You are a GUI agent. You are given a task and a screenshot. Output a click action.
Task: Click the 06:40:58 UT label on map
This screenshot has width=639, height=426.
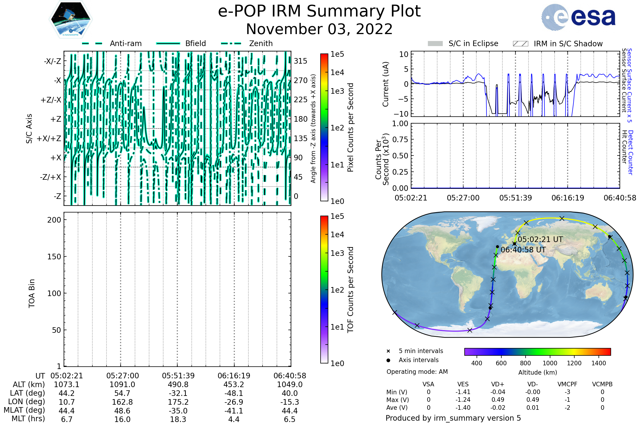(x=523, y=250)
